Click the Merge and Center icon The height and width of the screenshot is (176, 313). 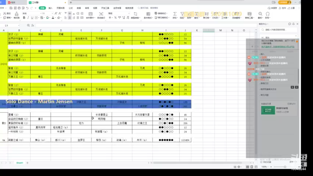click(90, 14)
